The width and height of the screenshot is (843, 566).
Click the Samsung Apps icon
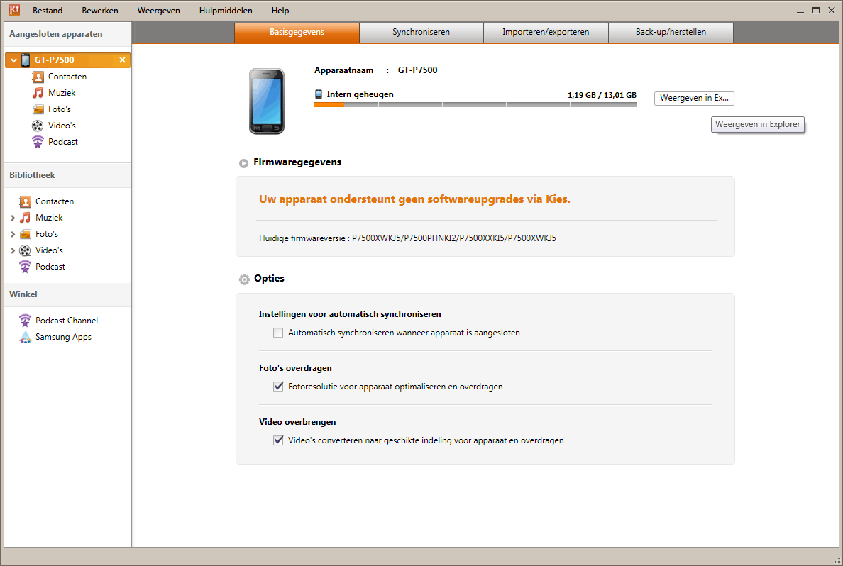(x=26, y=337)
